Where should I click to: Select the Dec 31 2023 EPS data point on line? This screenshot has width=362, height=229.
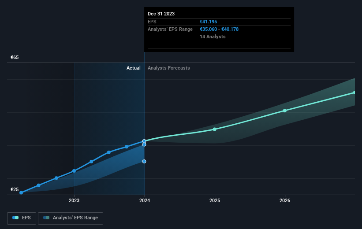tap(144, 141)
